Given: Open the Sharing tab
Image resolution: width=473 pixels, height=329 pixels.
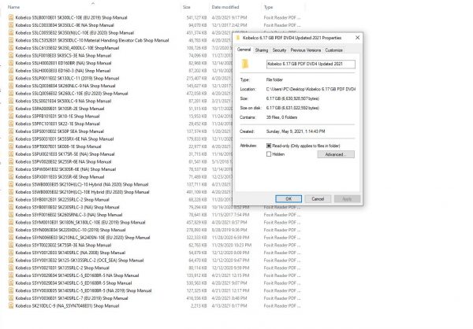Looking at the screenshot, I should pyautogui.click(x=262, y=50).
